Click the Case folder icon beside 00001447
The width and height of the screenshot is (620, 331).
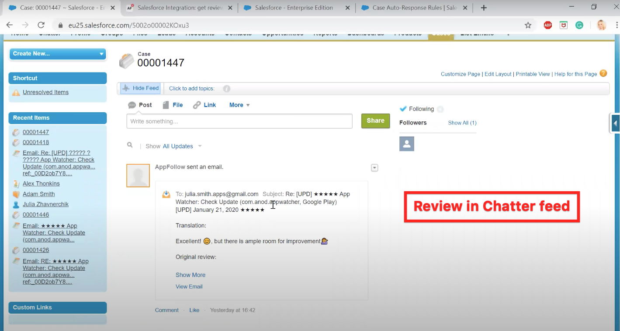pyautogui.click(x=127, y=61)
